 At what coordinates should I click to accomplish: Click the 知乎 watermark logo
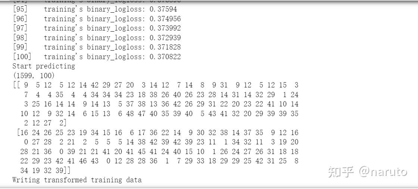tap(341, 172)
